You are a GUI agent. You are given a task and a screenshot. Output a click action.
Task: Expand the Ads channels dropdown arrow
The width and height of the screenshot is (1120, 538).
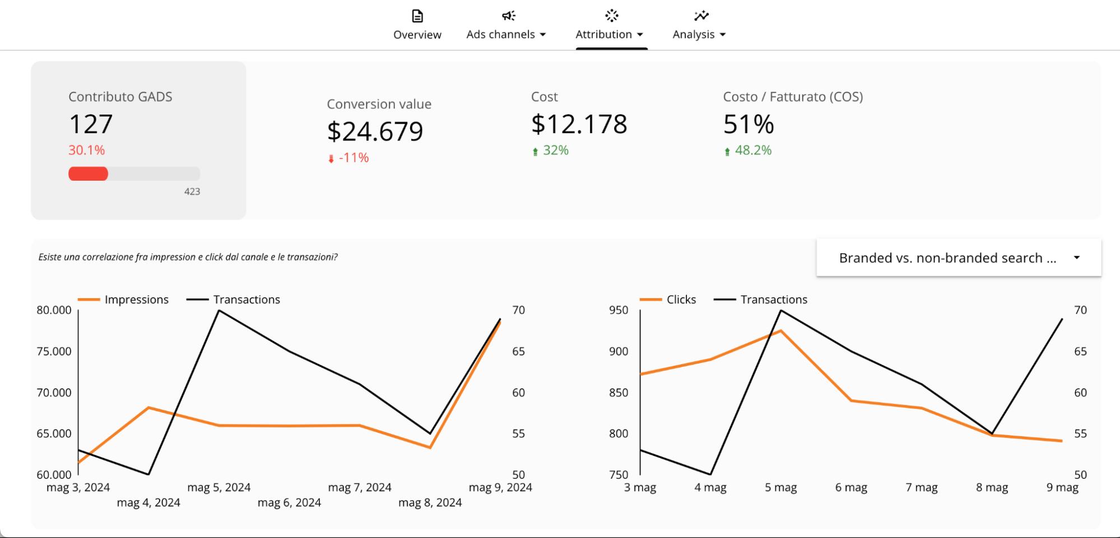tap(542, 35)
